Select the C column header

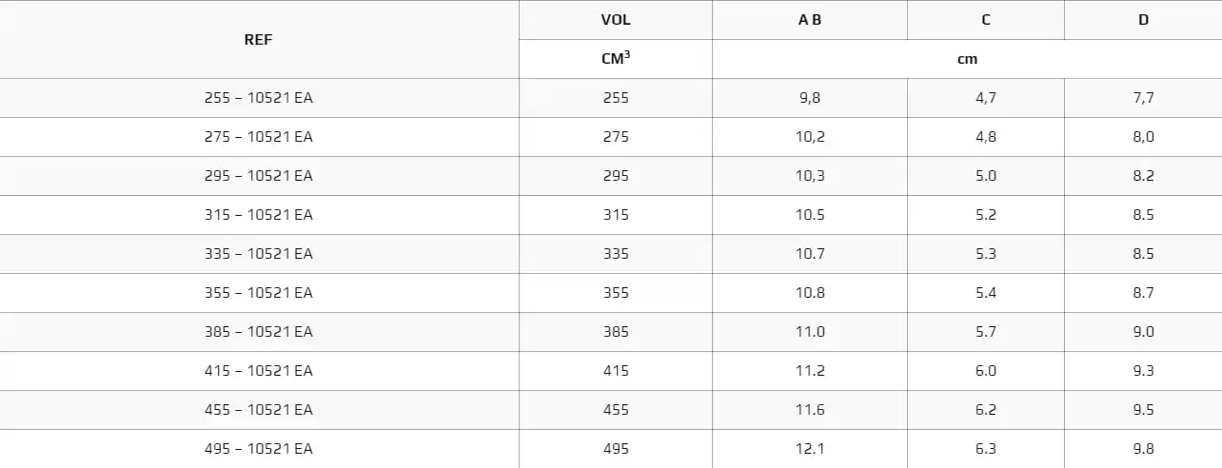(x=986, y=20)
